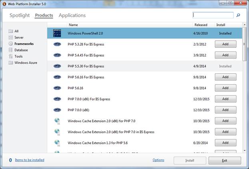Click the Windows Azure category icon

point(11,63)
